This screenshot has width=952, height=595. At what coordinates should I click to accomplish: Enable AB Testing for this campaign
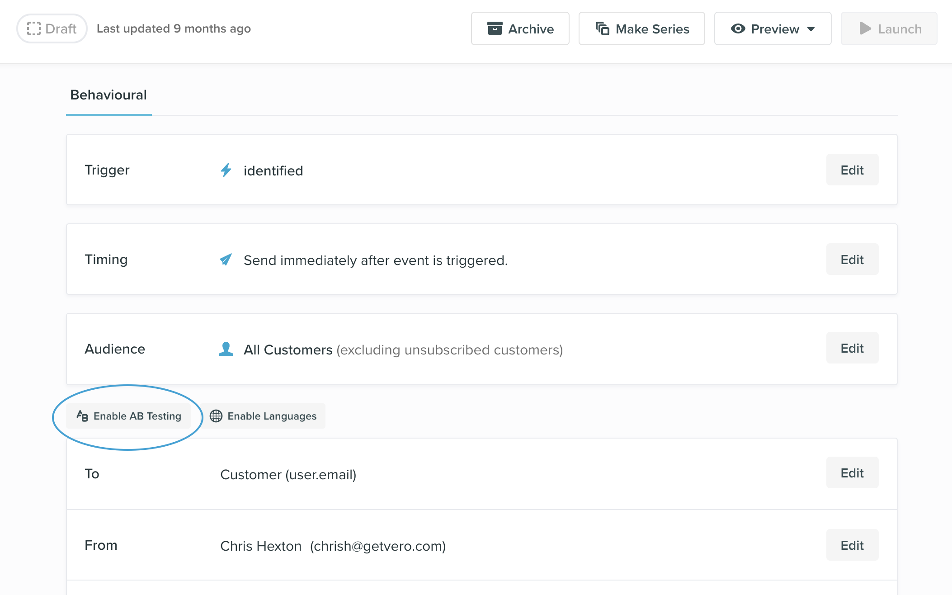tap(128, 416)
